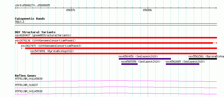This screenshot has height=97, width=224.
Task: Click the chr8:65686270..65688895 coordinate label
Action: (x=32, y=6)
